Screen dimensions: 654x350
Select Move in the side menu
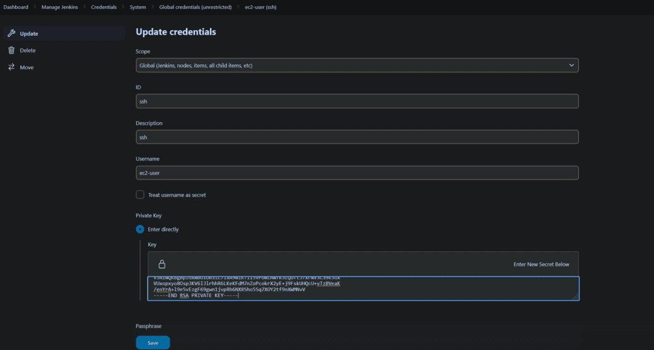(x=26, y=67)
